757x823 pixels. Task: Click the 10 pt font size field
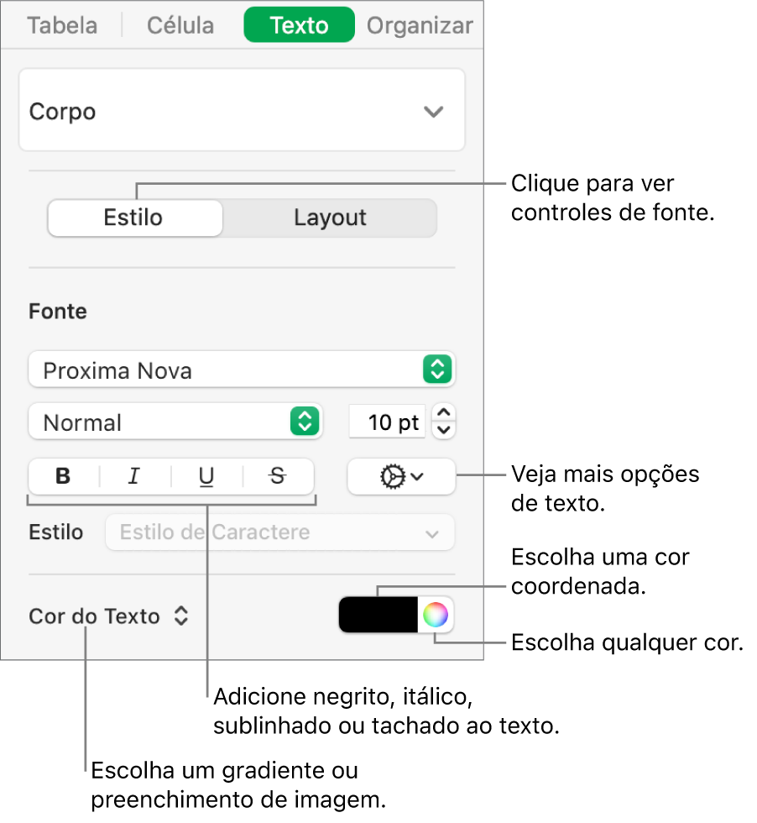(x=388, y=422)
